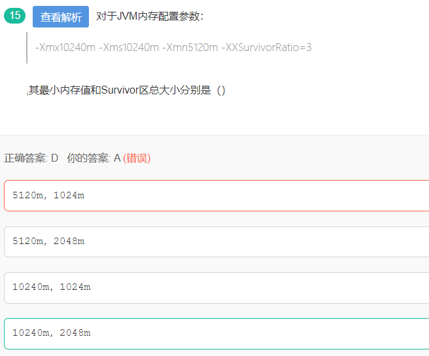Click the word JVM in the title

click(x=128, y=16)
